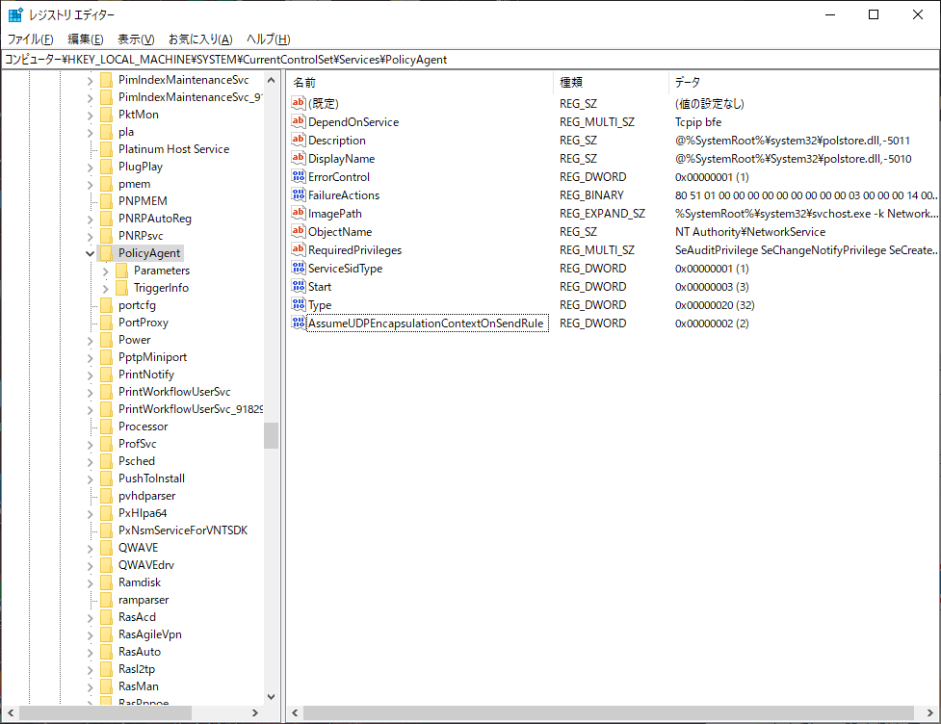Click the Parameters folder icon
This screenshot has height=724, width=941.
[121, 270]
